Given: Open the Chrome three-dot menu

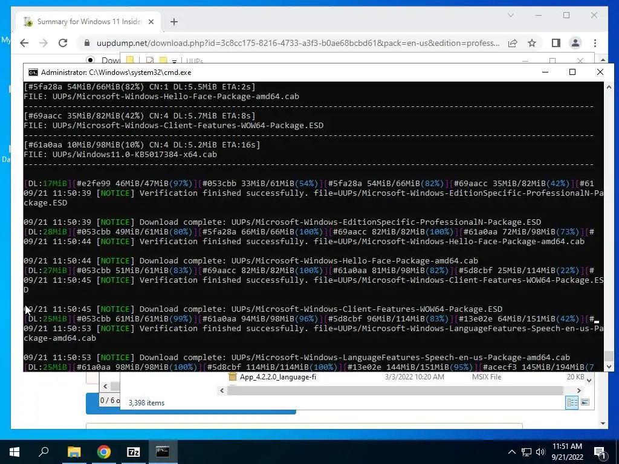Looking at the screenshot, I should tap(595, 43).
